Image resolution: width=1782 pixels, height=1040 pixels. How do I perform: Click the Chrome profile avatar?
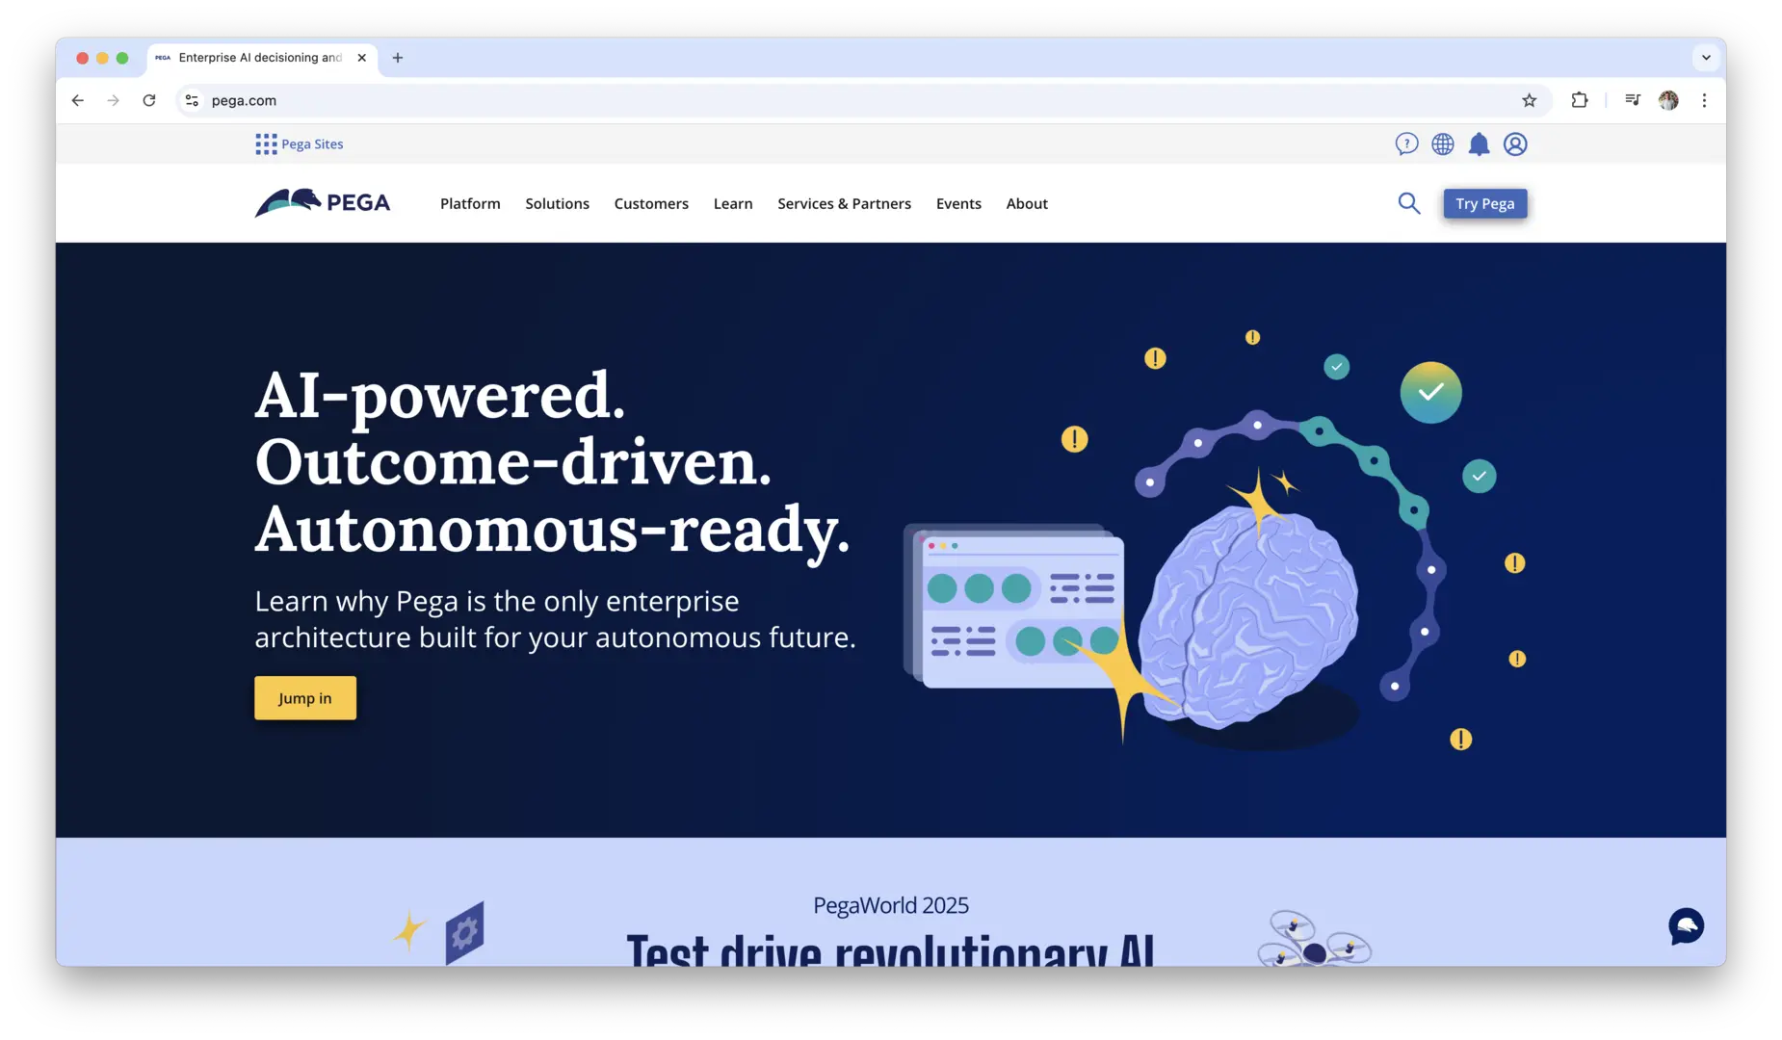coord(1668,100)
